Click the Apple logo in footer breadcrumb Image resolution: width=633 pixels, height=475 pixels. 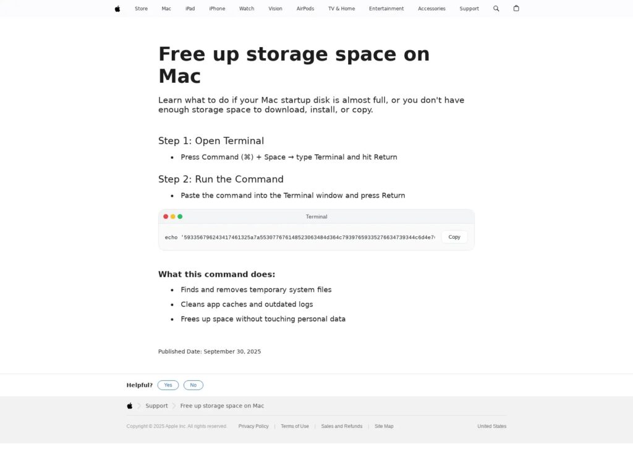pos(130,406)
